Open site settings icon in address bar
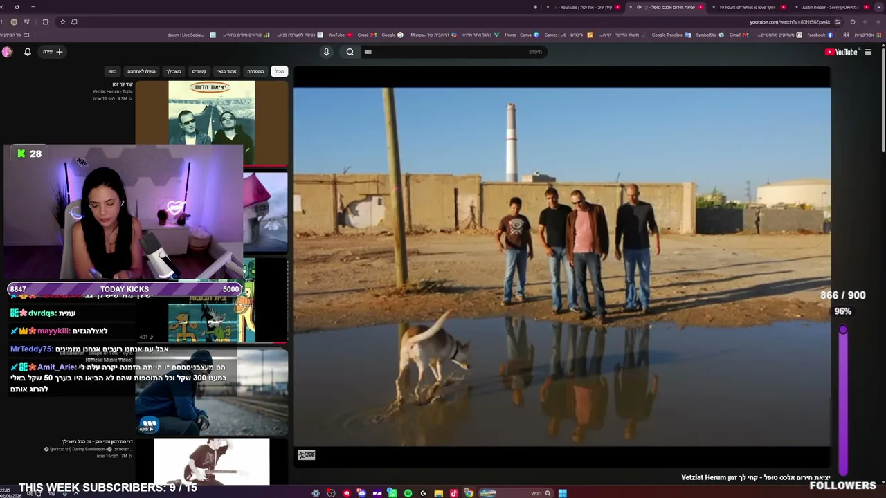Screen dimensions: 886x498 click(x=838, y=22)
